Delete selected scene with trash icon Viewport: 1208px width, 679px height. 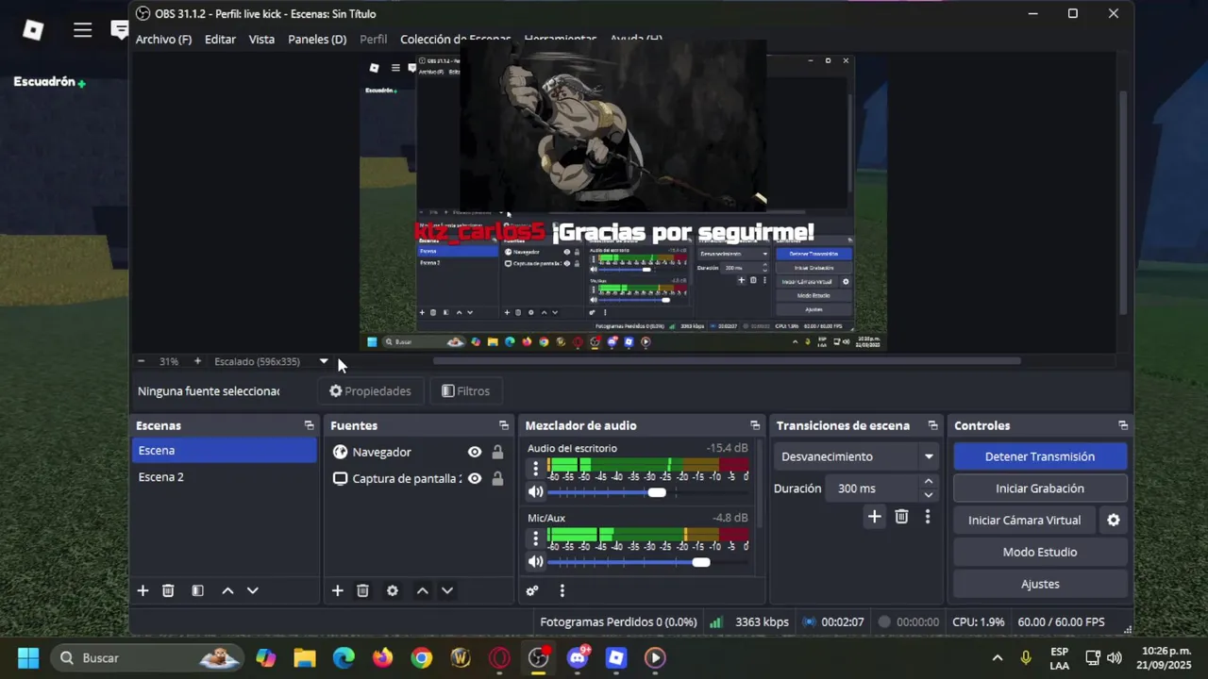[x=168, y=590]
